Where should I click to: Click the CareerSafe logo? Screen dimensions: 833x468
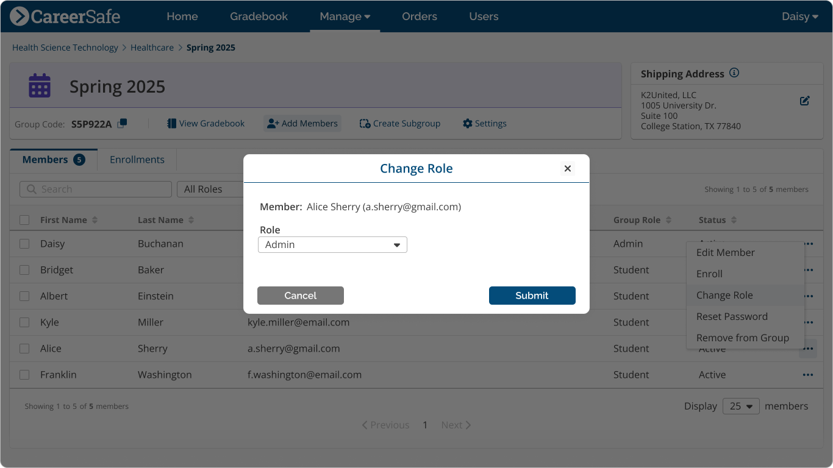[x=64, y=16]
